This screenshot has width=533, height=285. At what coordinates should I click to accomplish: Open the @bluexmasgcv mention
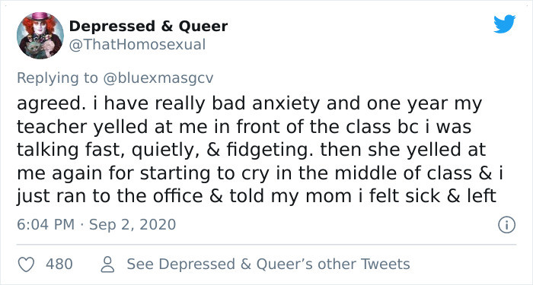point(158,78)
